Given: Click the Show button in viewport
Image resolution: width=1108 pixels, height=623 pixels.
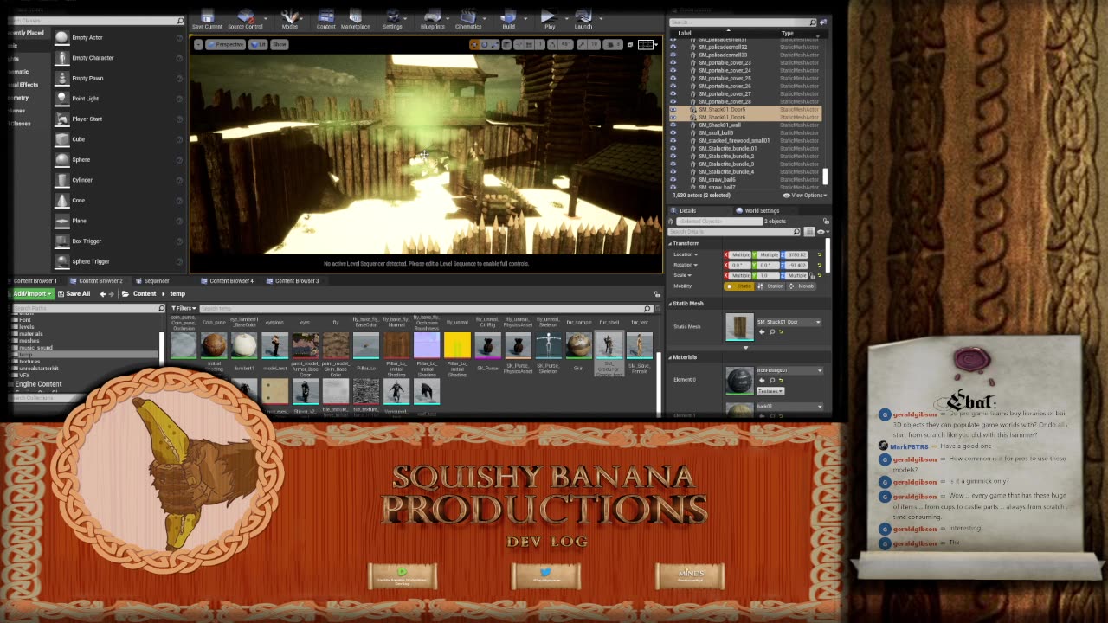Looking at the screenshot, I should tap(280, 44).
